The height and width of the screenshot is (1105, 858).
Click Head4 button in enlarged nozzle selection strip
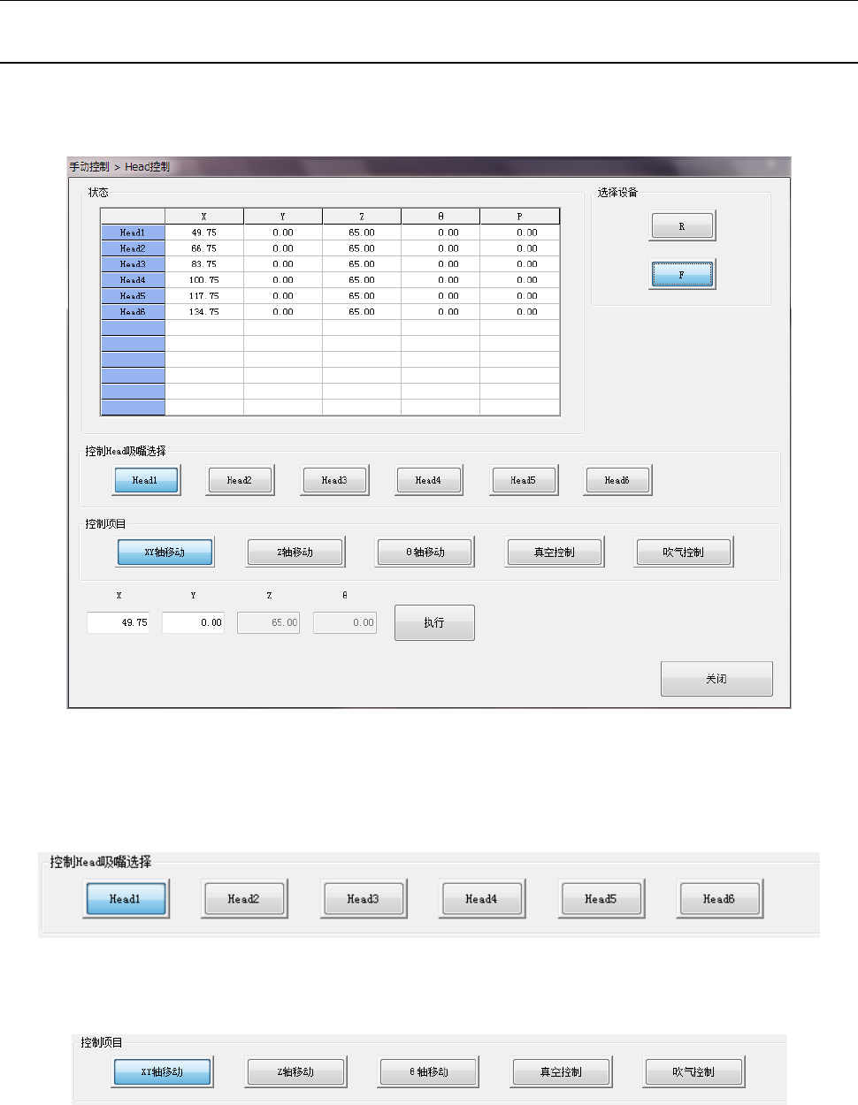482,899
